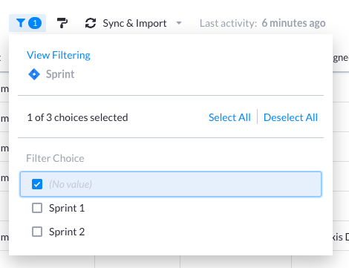
Task: Select the highlighted (No value) row
Action: 171,184
